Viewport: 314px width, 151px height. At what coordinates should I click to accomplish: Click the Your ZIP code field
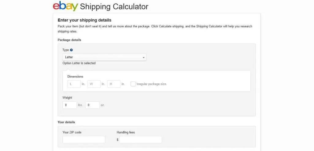[84, 140]
